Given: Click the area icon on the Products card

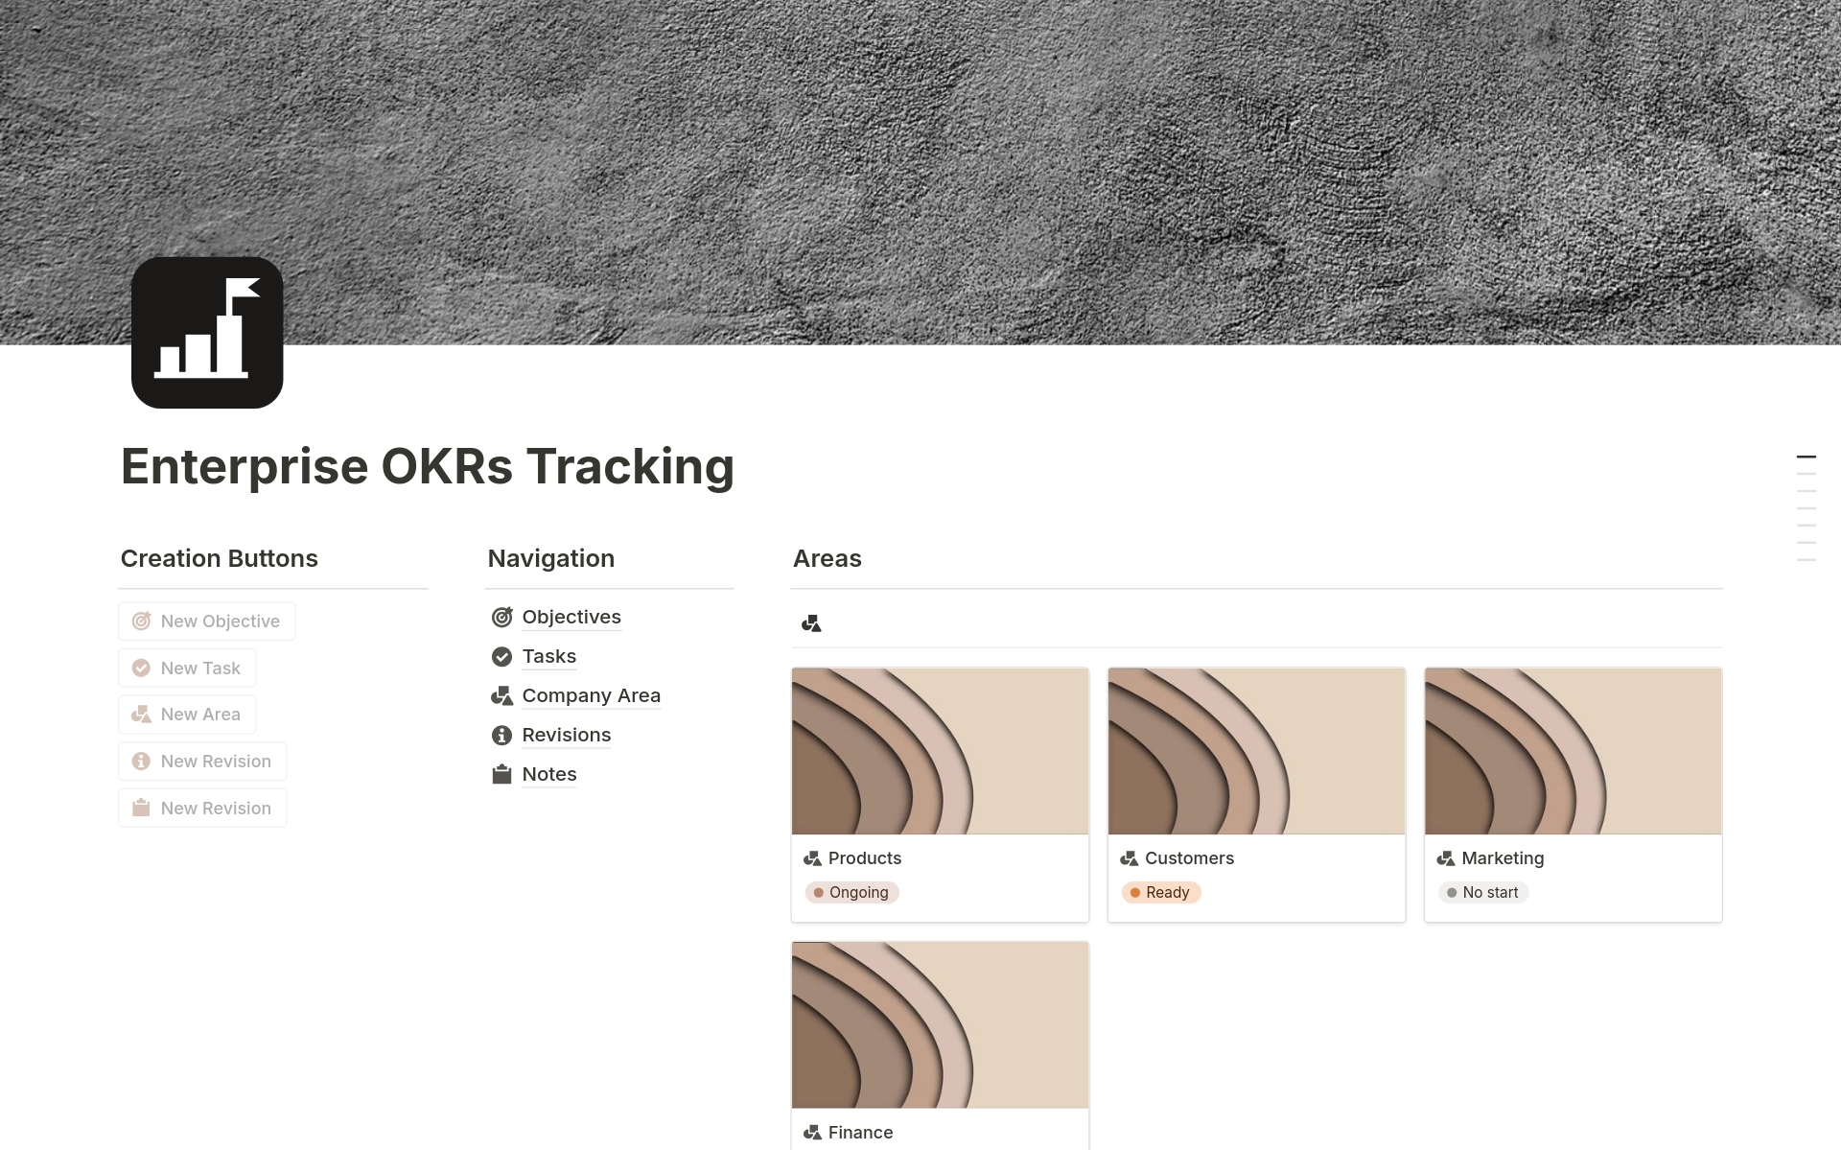Looking at the screenshot, I should (812, 858).
